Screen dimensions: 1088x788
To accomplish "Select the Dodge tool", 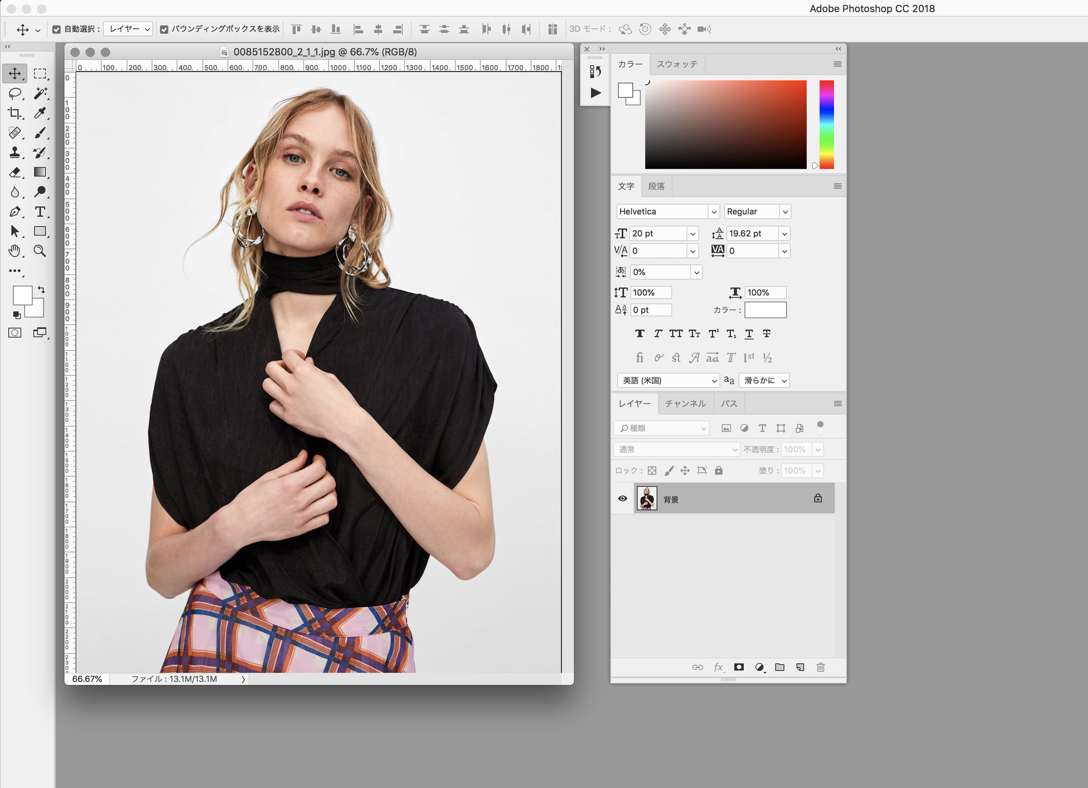I will 40,192.
